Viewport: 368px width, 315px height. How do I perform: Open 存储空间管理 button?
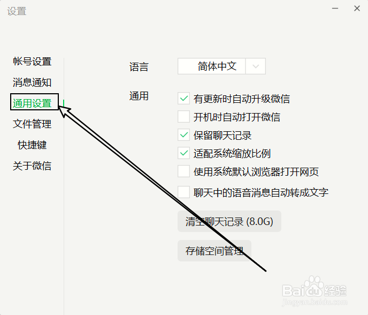point(214,251)
